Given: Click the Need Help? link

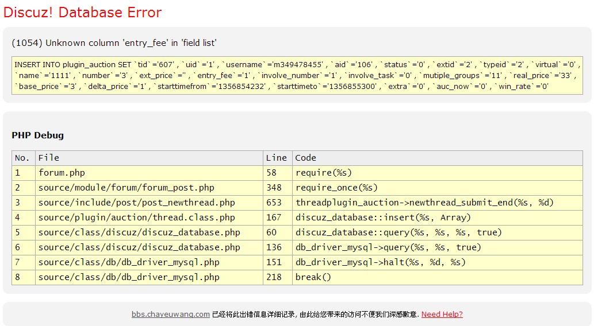Looking at the screenshot, I should [x=442, y=315].
